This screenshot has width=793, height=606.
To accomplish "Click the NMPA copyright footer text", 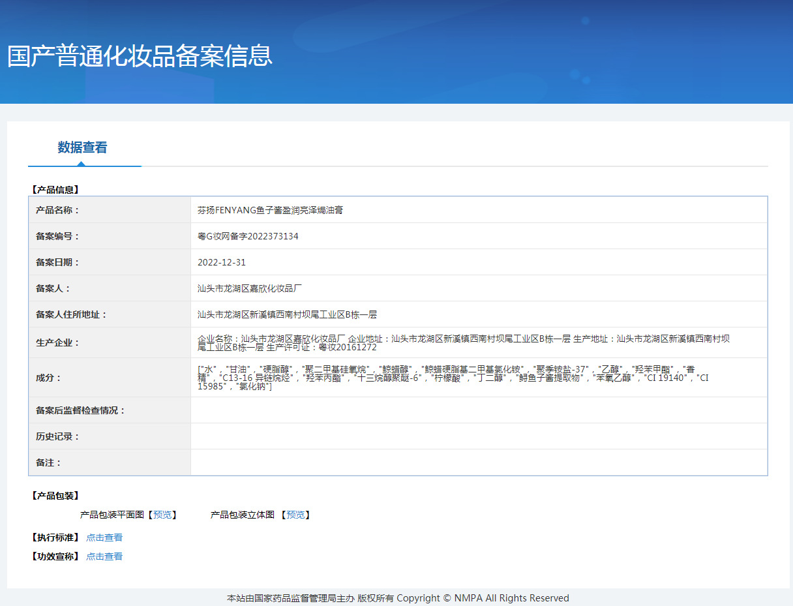I will (398, 598).
